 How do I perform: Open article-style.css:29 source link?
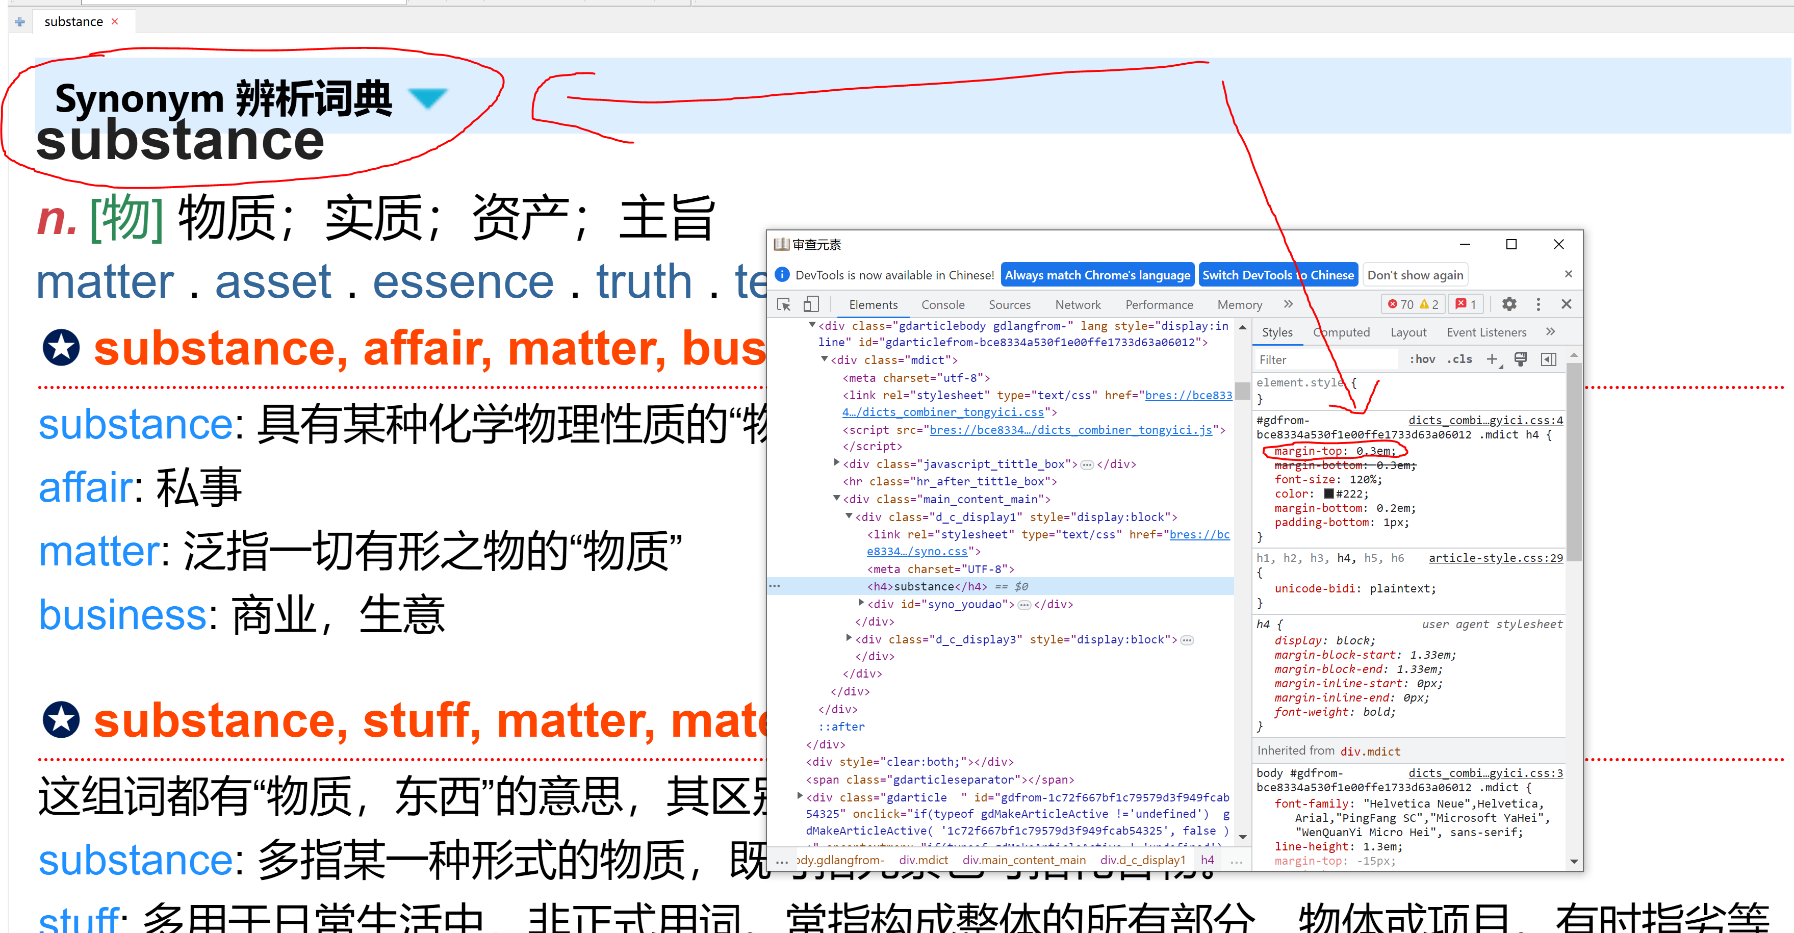[1495, 558]
